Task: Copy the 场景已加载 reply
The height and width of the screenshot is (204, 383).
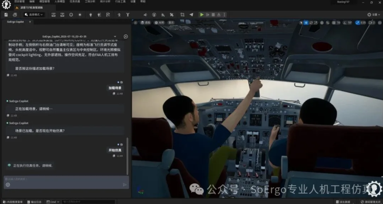Action: [x=8, y=137]
